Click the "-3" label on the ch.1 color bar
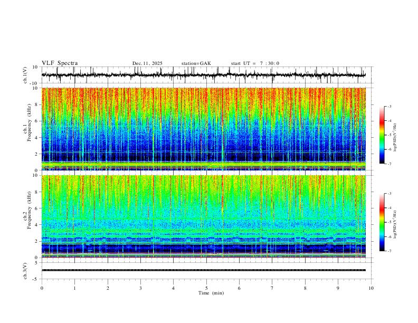The image size is (418, 323). pos(389,106)
